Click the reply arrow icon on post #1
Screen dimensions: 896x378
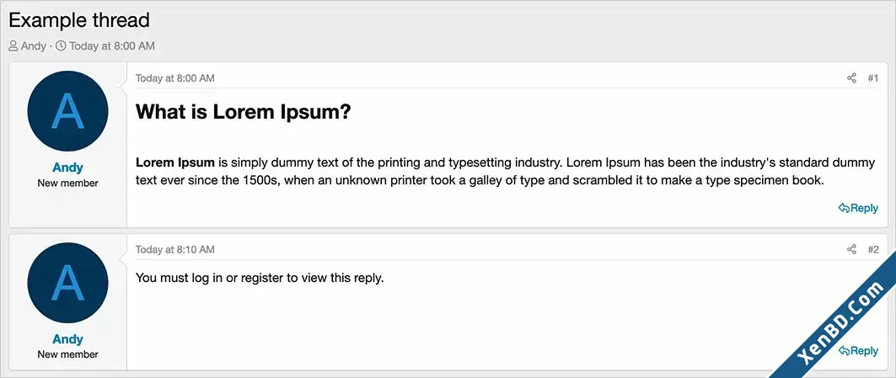(844, 209)
